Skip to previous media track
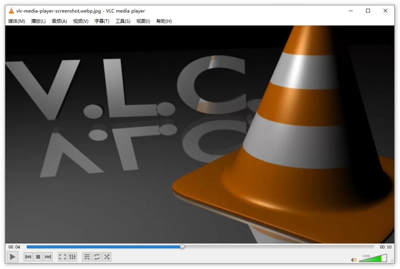400x269 pixels. click(28, 257)
